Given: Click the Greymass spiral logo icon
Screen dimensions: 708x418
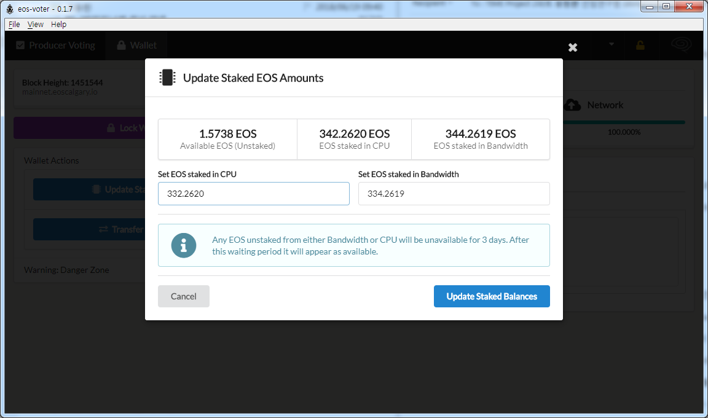Looking at the screenshot, I should [682, 45].
